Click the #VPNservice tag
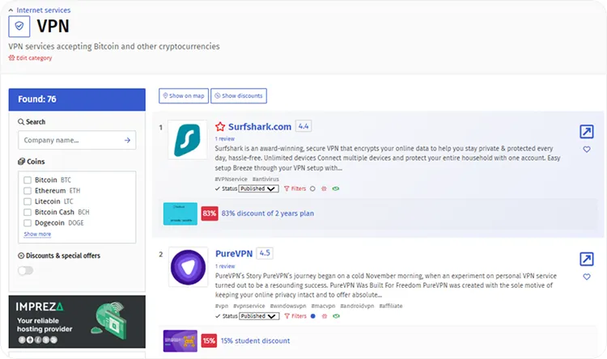607x359 pixels. click(x=231, y=179)
